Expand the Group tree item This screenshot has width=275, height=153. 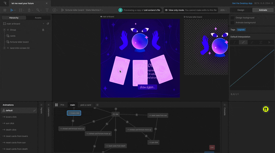pyautogui.click(x=4, y=30)
